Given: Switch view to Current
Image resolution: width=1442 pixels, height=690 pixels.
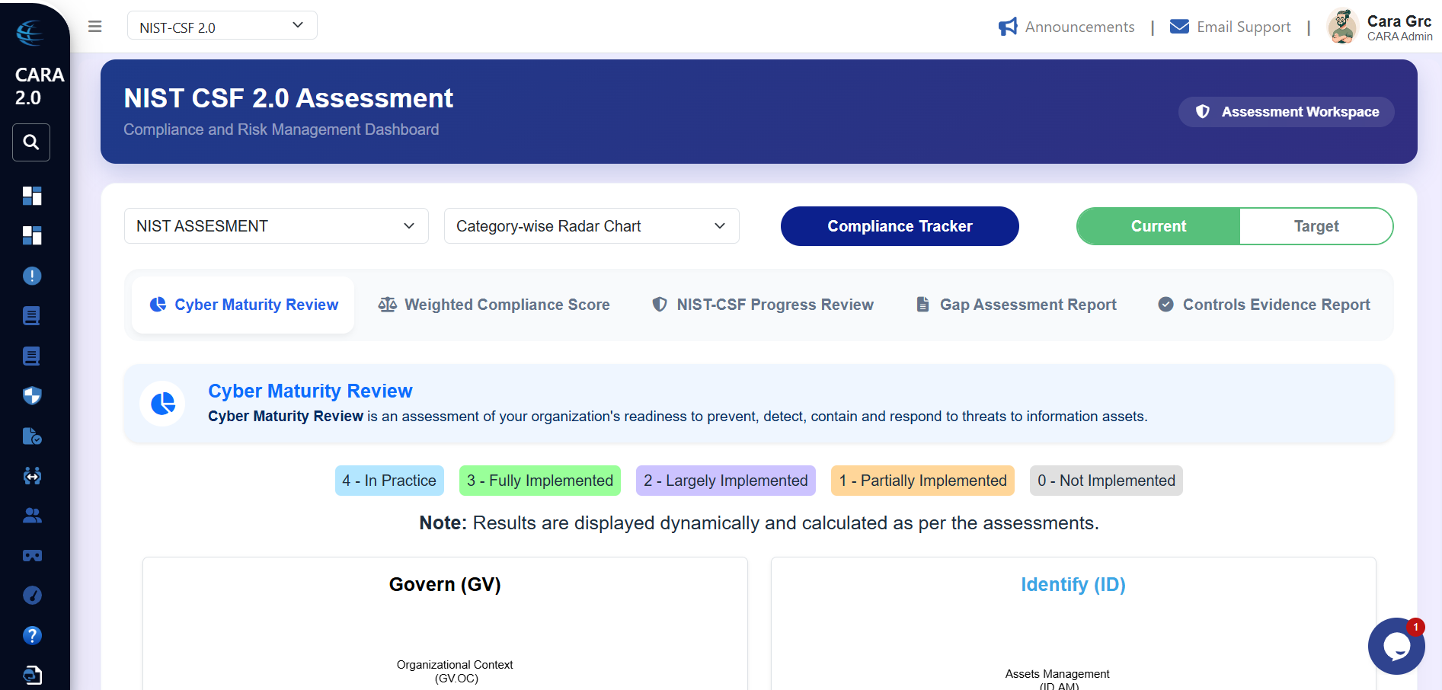Looking at the screenshot, I should pyautogui.click(x=1159, y=226).
